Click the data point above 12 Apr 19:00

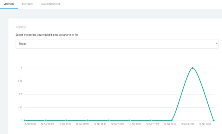click(172, 120)
